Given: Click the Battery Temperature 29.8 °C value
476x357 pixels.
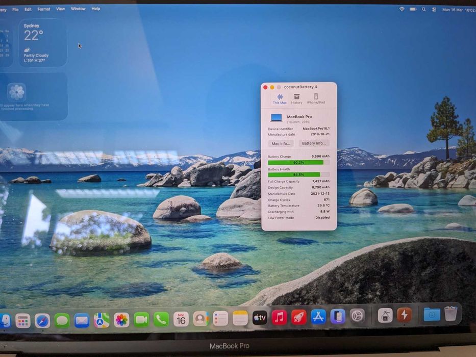Looking at the screenshot, I should 323,205.
